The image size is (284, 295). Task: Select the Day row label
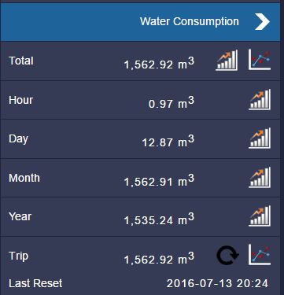pyautogui.click(x=18, y=139)
